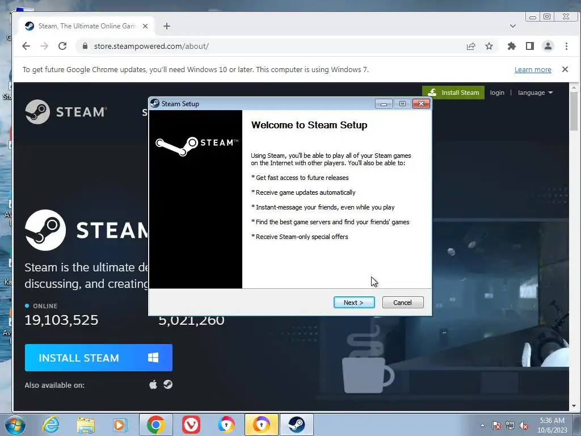Screen dimensions: 581x436
Task: Click the SteamOS availability icon
Action: click(x=168, y=384)
